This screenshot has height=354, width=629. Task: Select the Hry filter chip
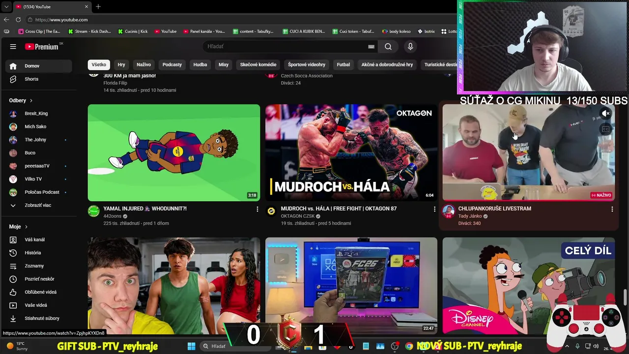(121, 64)
